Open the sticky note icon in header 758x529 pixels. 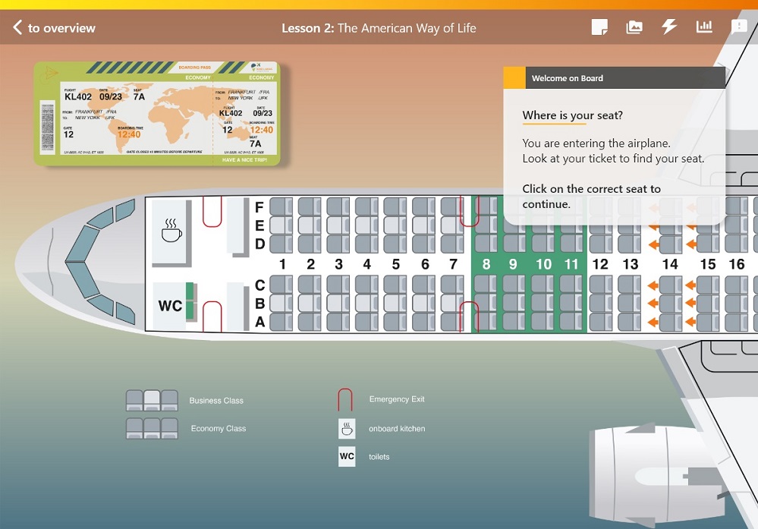point(599,27)
